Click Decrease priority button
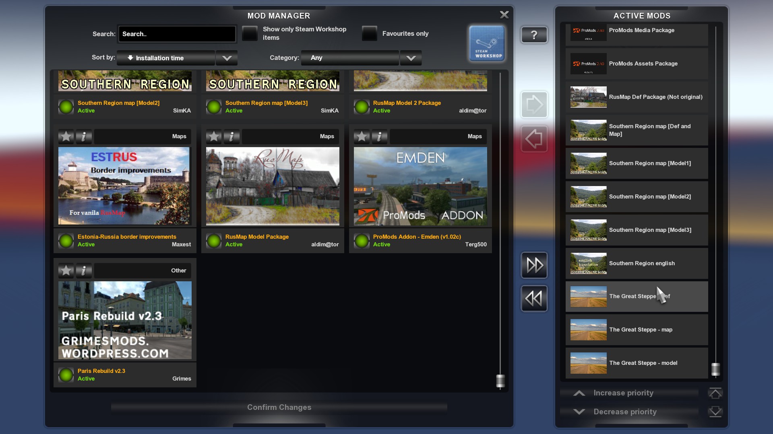This screenshot has width=773, height=434. click(x=629, y=412)
